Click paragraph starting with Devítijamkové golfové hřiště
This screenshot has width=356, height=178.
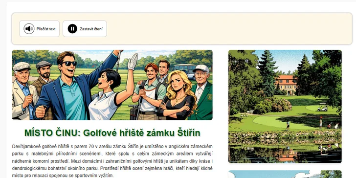click(x=112, y=161)
